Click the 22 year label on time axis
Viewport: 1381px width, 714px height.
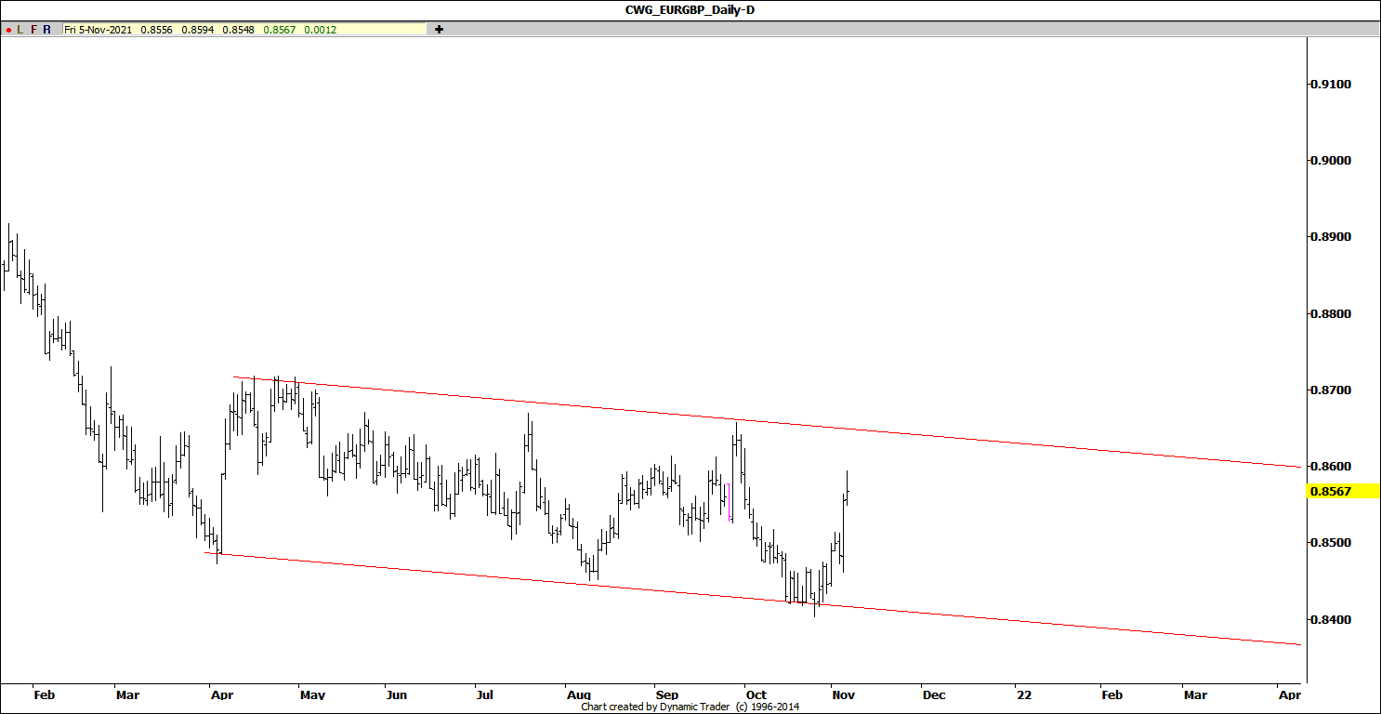1024,694
